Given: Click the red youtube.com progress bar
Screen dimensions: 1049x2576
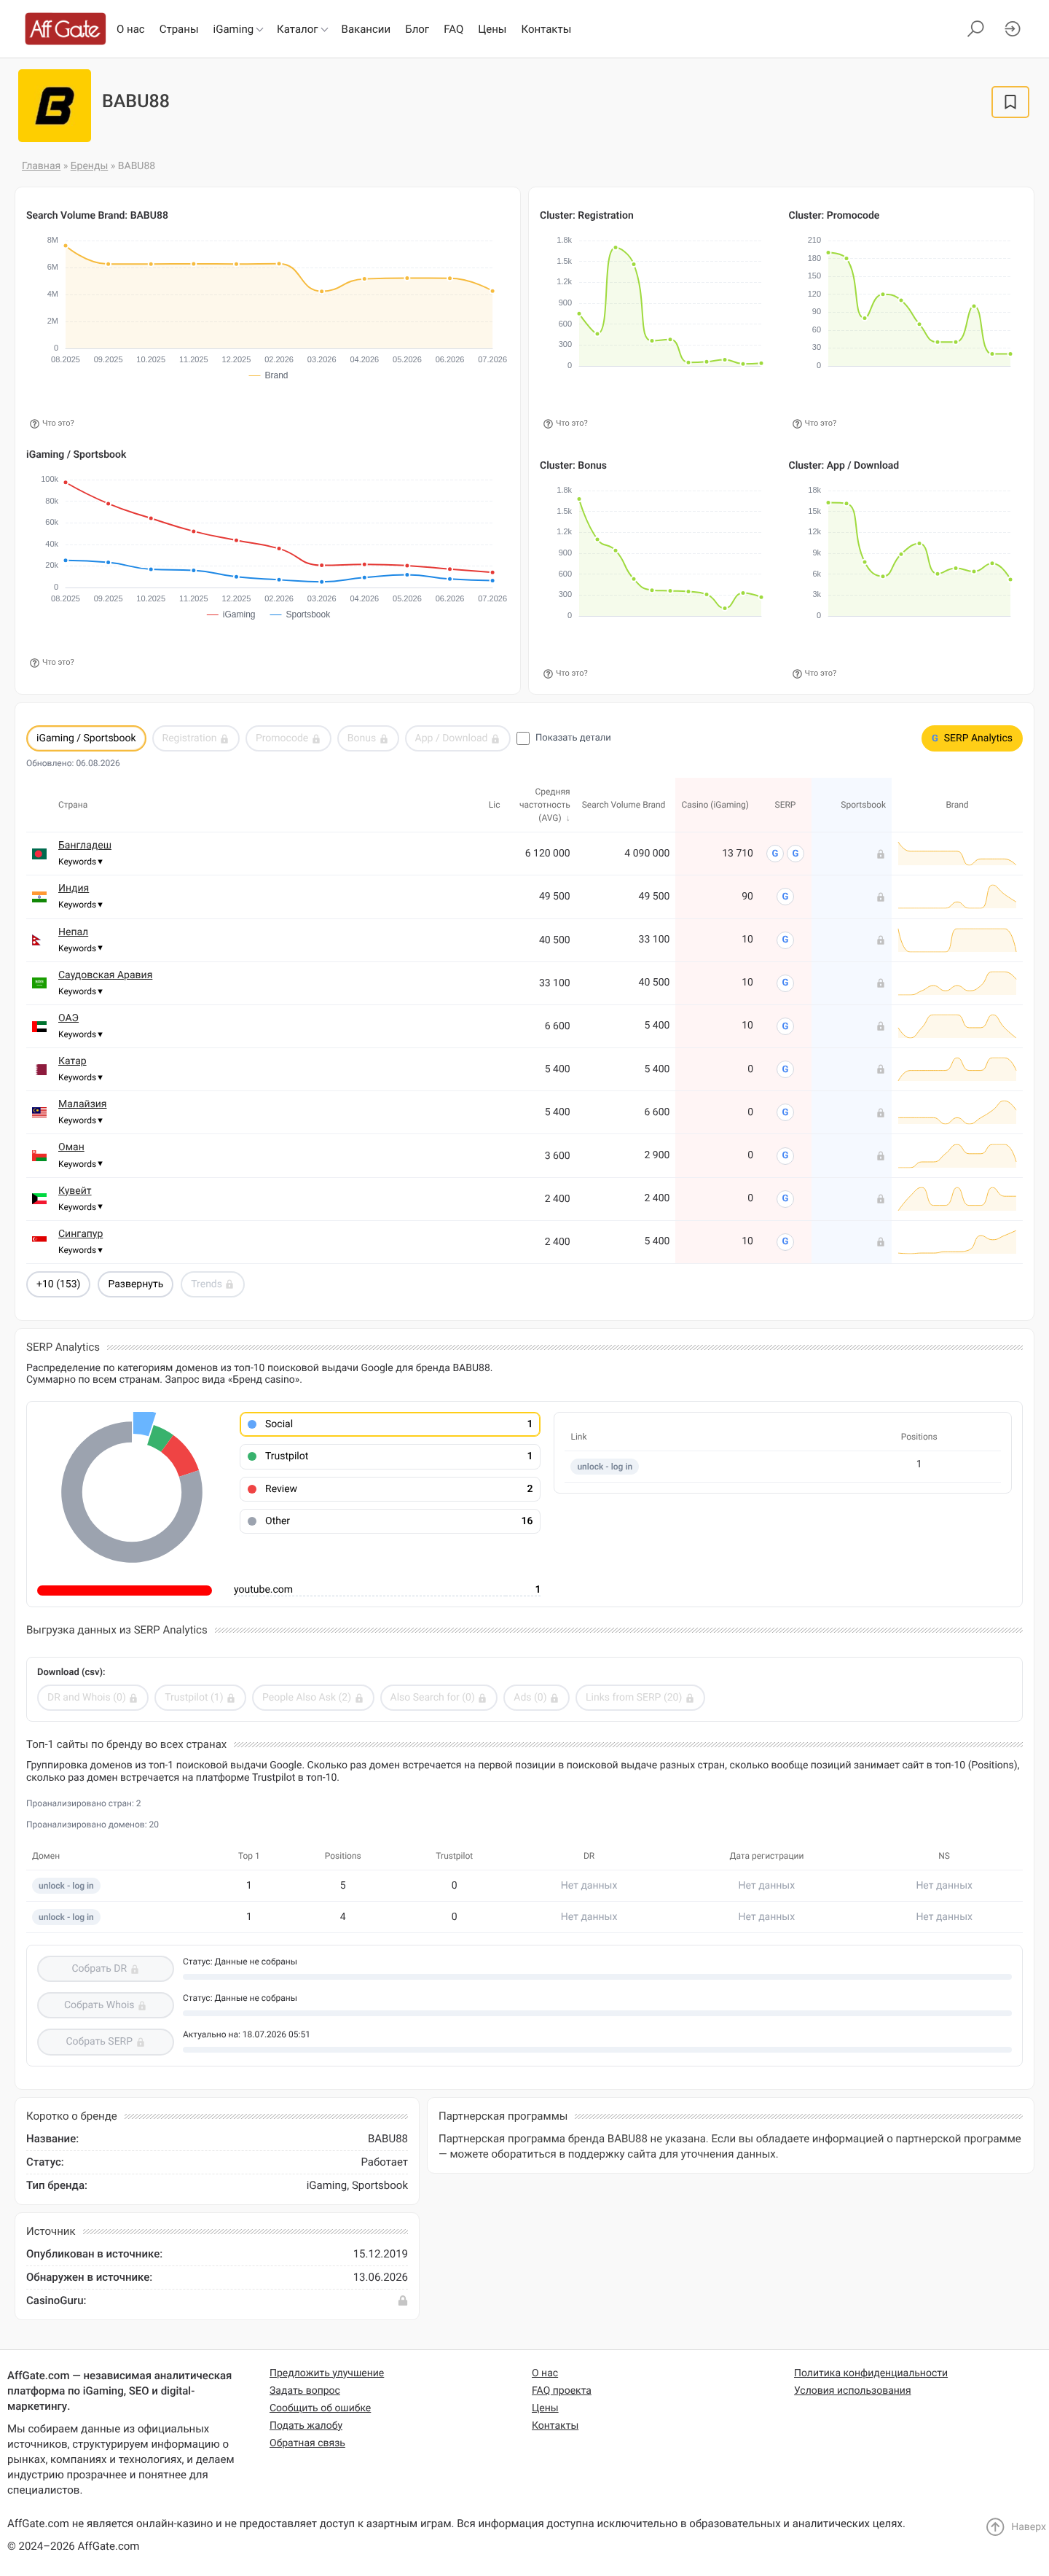Looking at the screenshot, I should point(124,1590).
